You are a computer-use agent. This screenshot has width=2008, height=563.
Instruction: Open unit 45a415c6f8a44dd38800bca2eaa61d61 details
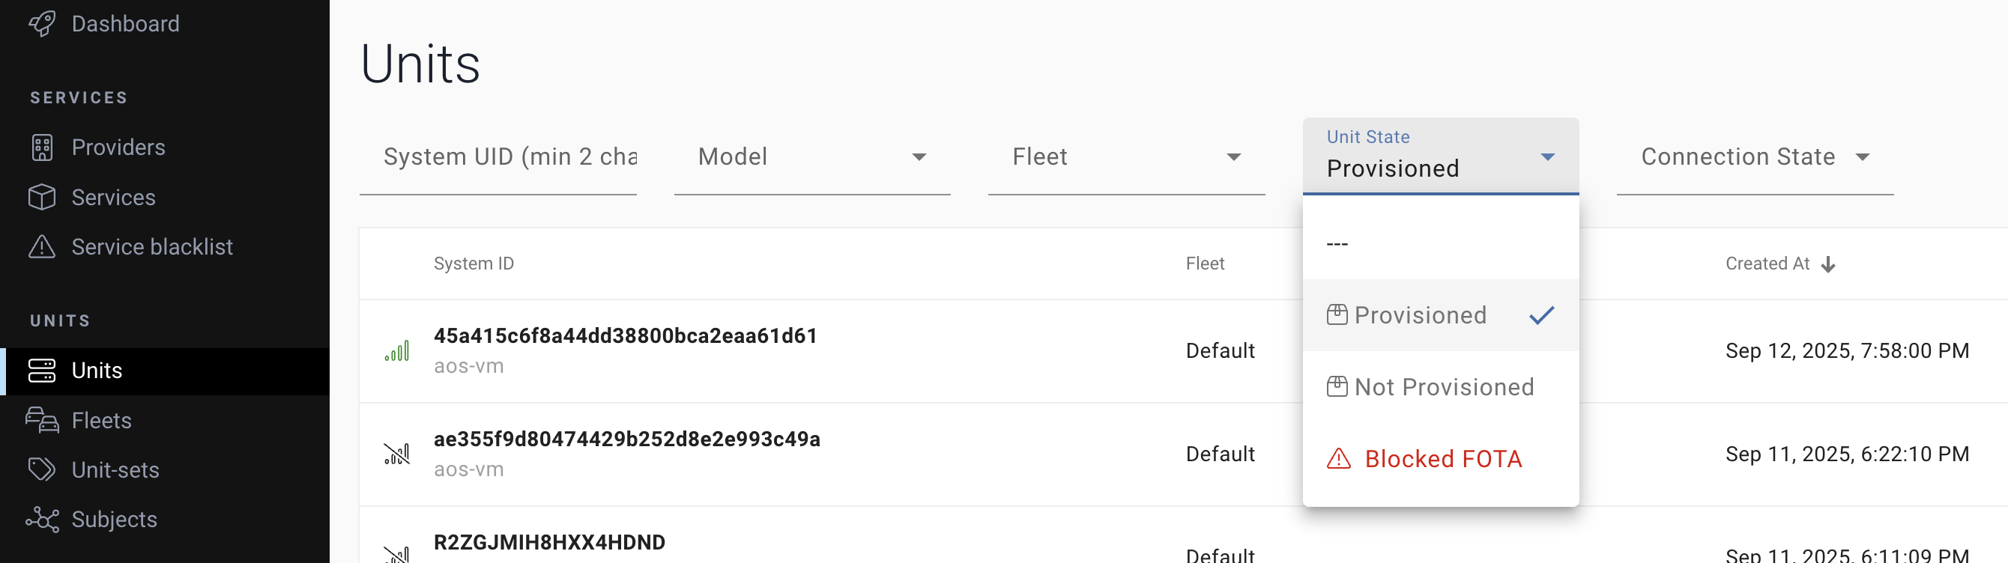coord(625,335)
